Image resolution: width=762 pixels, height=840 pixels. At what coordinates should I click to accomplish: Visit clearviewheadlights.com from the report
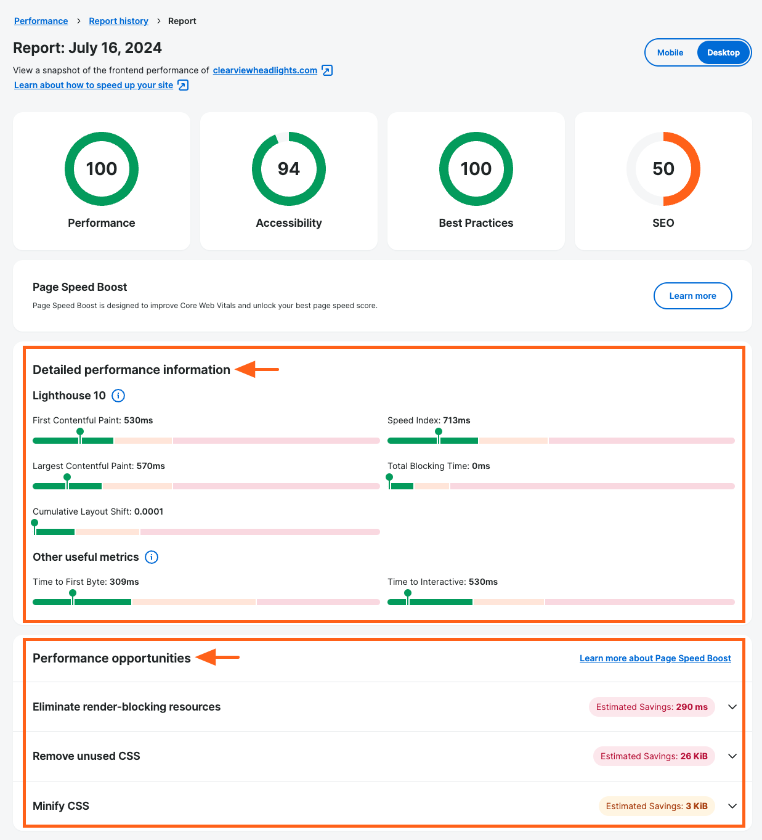point(264,70)
